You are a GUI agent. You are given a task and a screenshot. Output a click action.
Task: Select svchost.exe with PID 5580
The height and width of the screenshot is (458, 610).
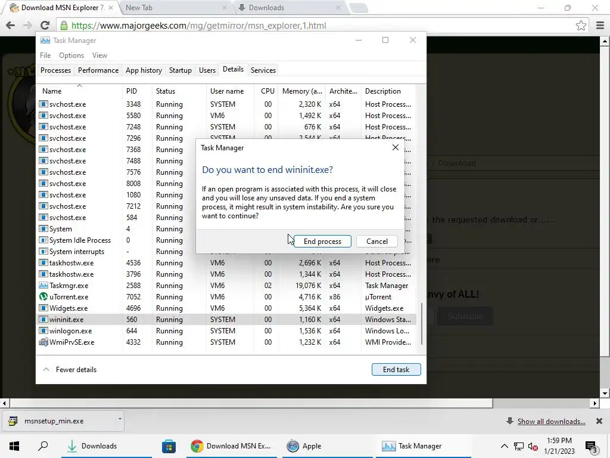pyautogui.click(x=226, y=116)
